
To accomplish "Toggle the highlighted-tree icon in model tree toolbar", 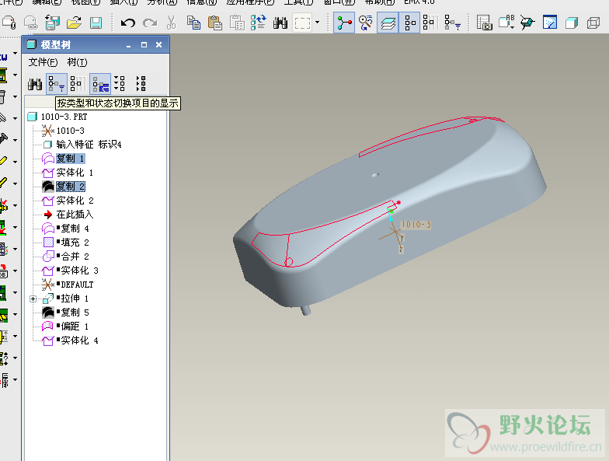I will tap(100, 84).
